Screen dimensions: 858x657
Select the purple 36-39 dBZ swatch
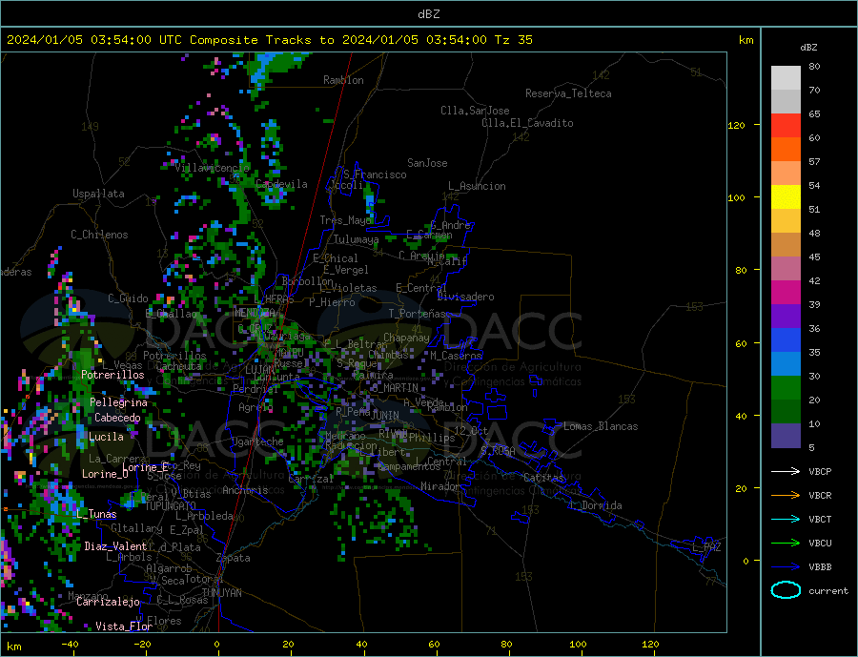[786, 317]
